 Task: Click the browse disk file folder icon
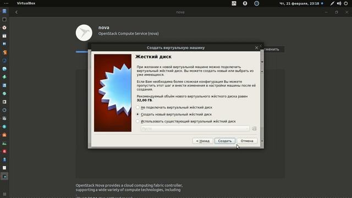[x=254, y=129]
